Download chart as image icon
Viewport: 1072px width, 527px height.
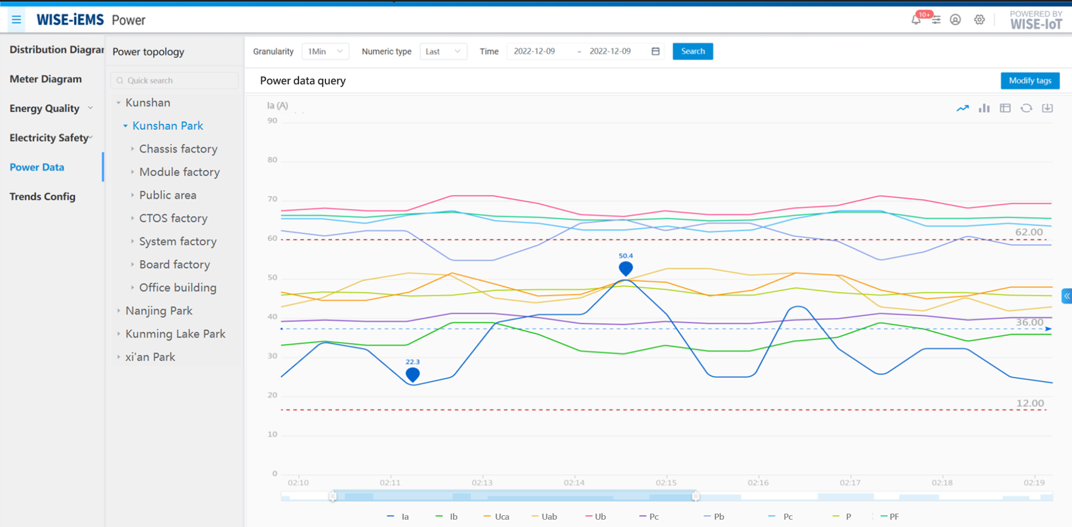(x=1047, y=109)
